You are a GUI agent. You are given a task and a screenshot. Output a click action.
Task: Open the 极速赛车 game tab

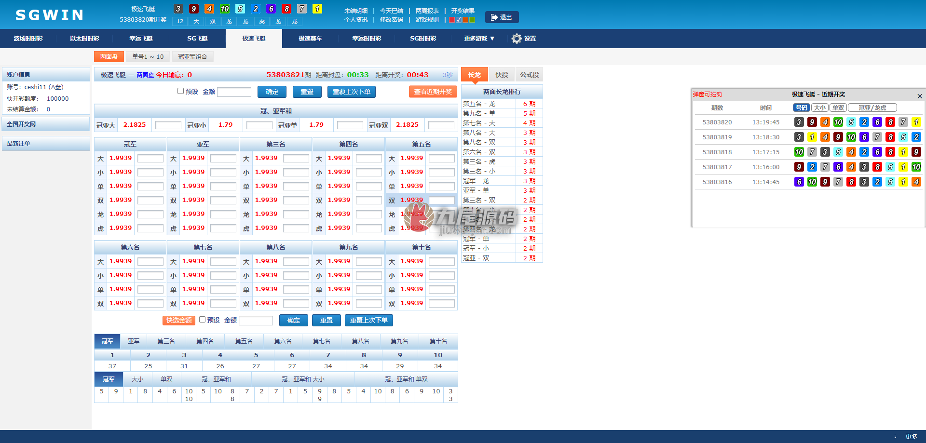(310, 39)
